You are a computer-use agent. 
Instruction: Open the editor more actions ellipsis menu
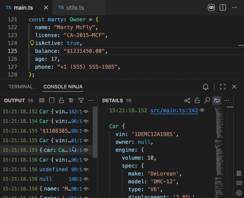coord(234,8)
